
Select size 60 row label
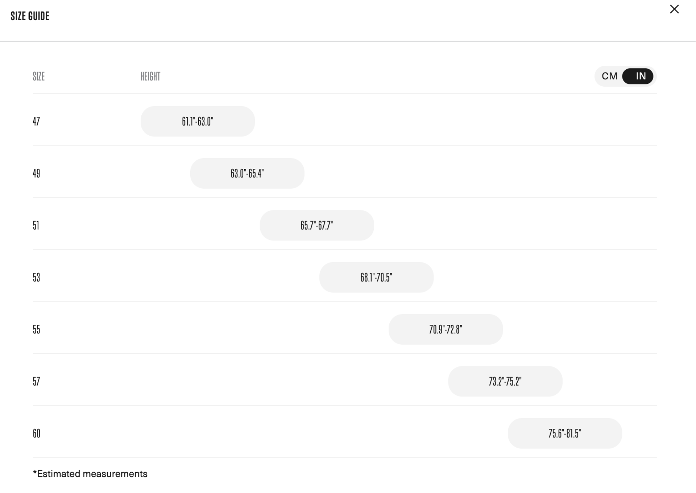[x=36, y=434]
